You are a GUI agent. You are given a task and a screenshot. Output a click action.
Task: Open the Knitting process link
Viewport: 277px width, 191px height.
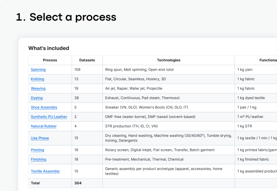[38, 79]
